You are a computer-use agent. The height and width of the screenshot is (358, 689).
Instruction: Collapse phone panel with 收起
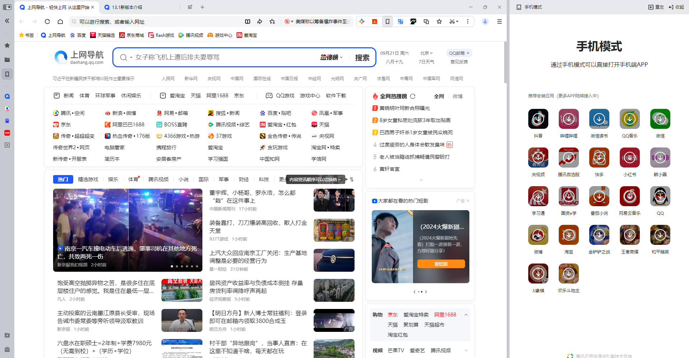pyautogui.click(x=676, y=7)
